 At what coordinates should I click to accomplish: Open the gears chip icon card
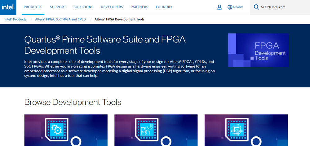click(x=66, y=130)
